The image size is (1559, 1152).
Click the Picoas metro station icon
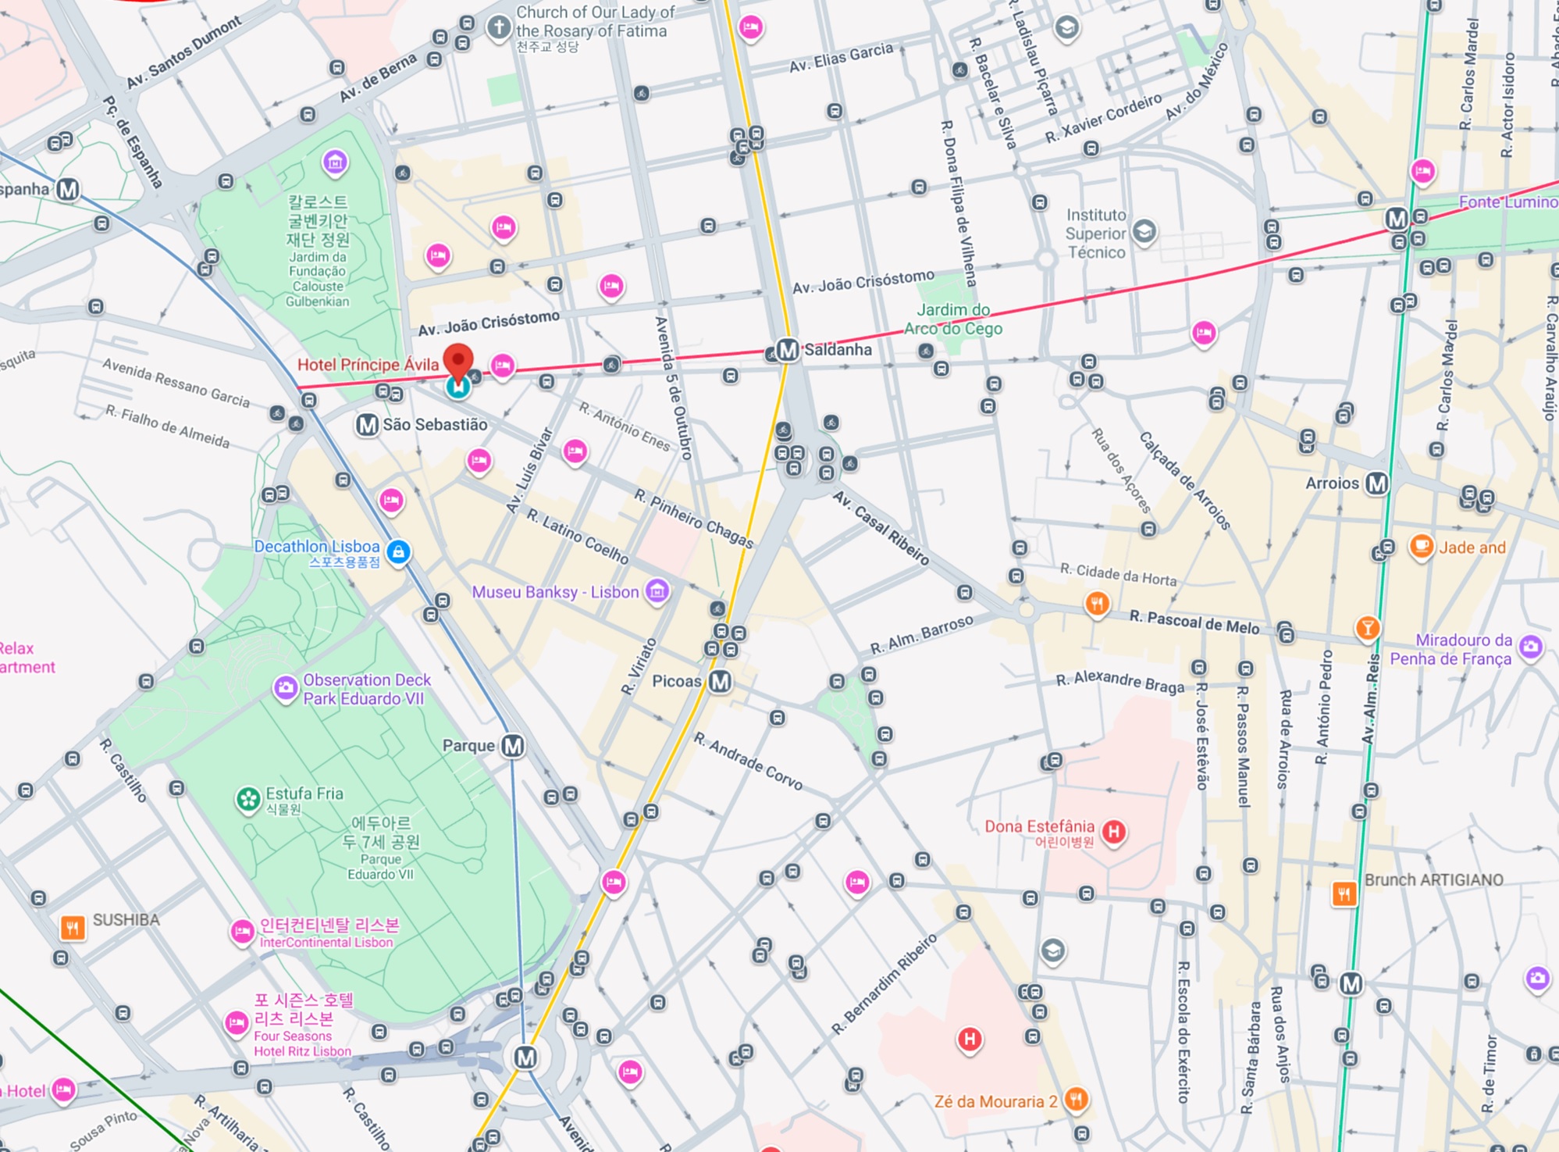tap(720, 682)
